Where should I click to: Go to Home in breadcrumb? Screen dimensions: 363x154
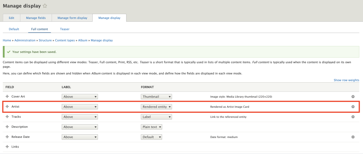(7, 40)
